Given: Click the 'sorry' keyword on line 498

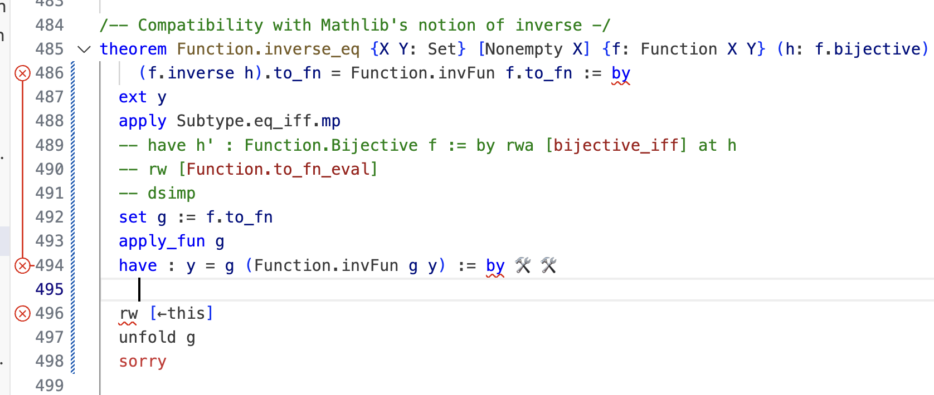Looking at the screenshot, I should click(143, 362).
